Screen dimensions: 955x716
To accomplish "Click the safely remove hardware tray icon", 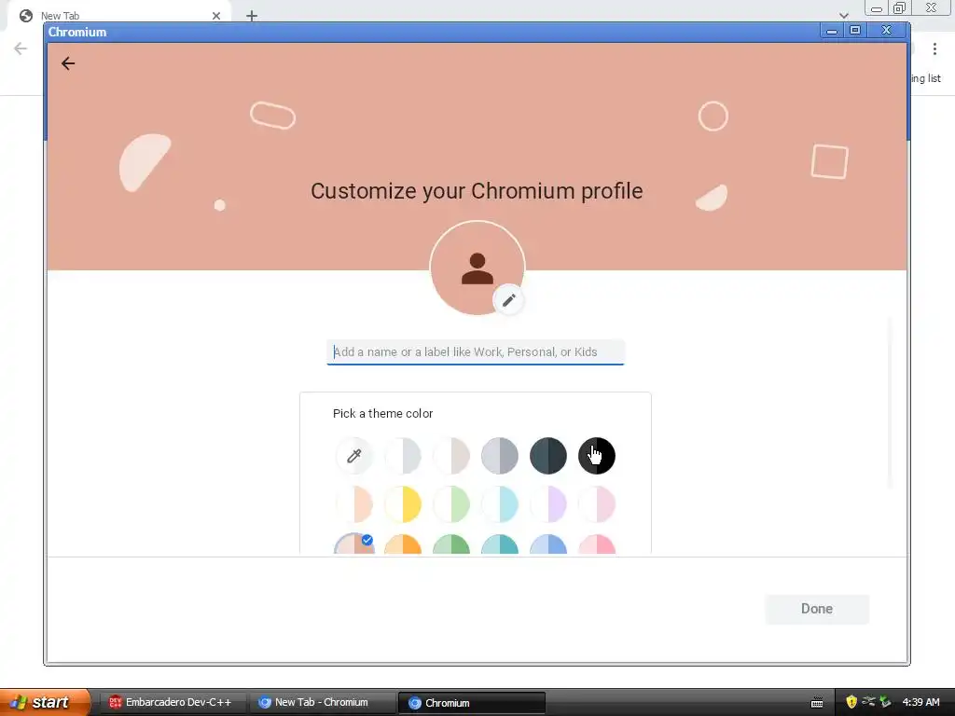I will [x=885, y=702].
